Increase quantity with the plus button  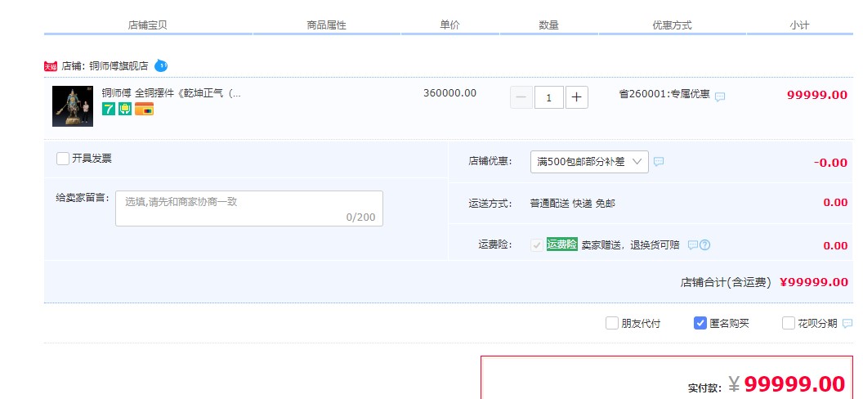(576, 97)
